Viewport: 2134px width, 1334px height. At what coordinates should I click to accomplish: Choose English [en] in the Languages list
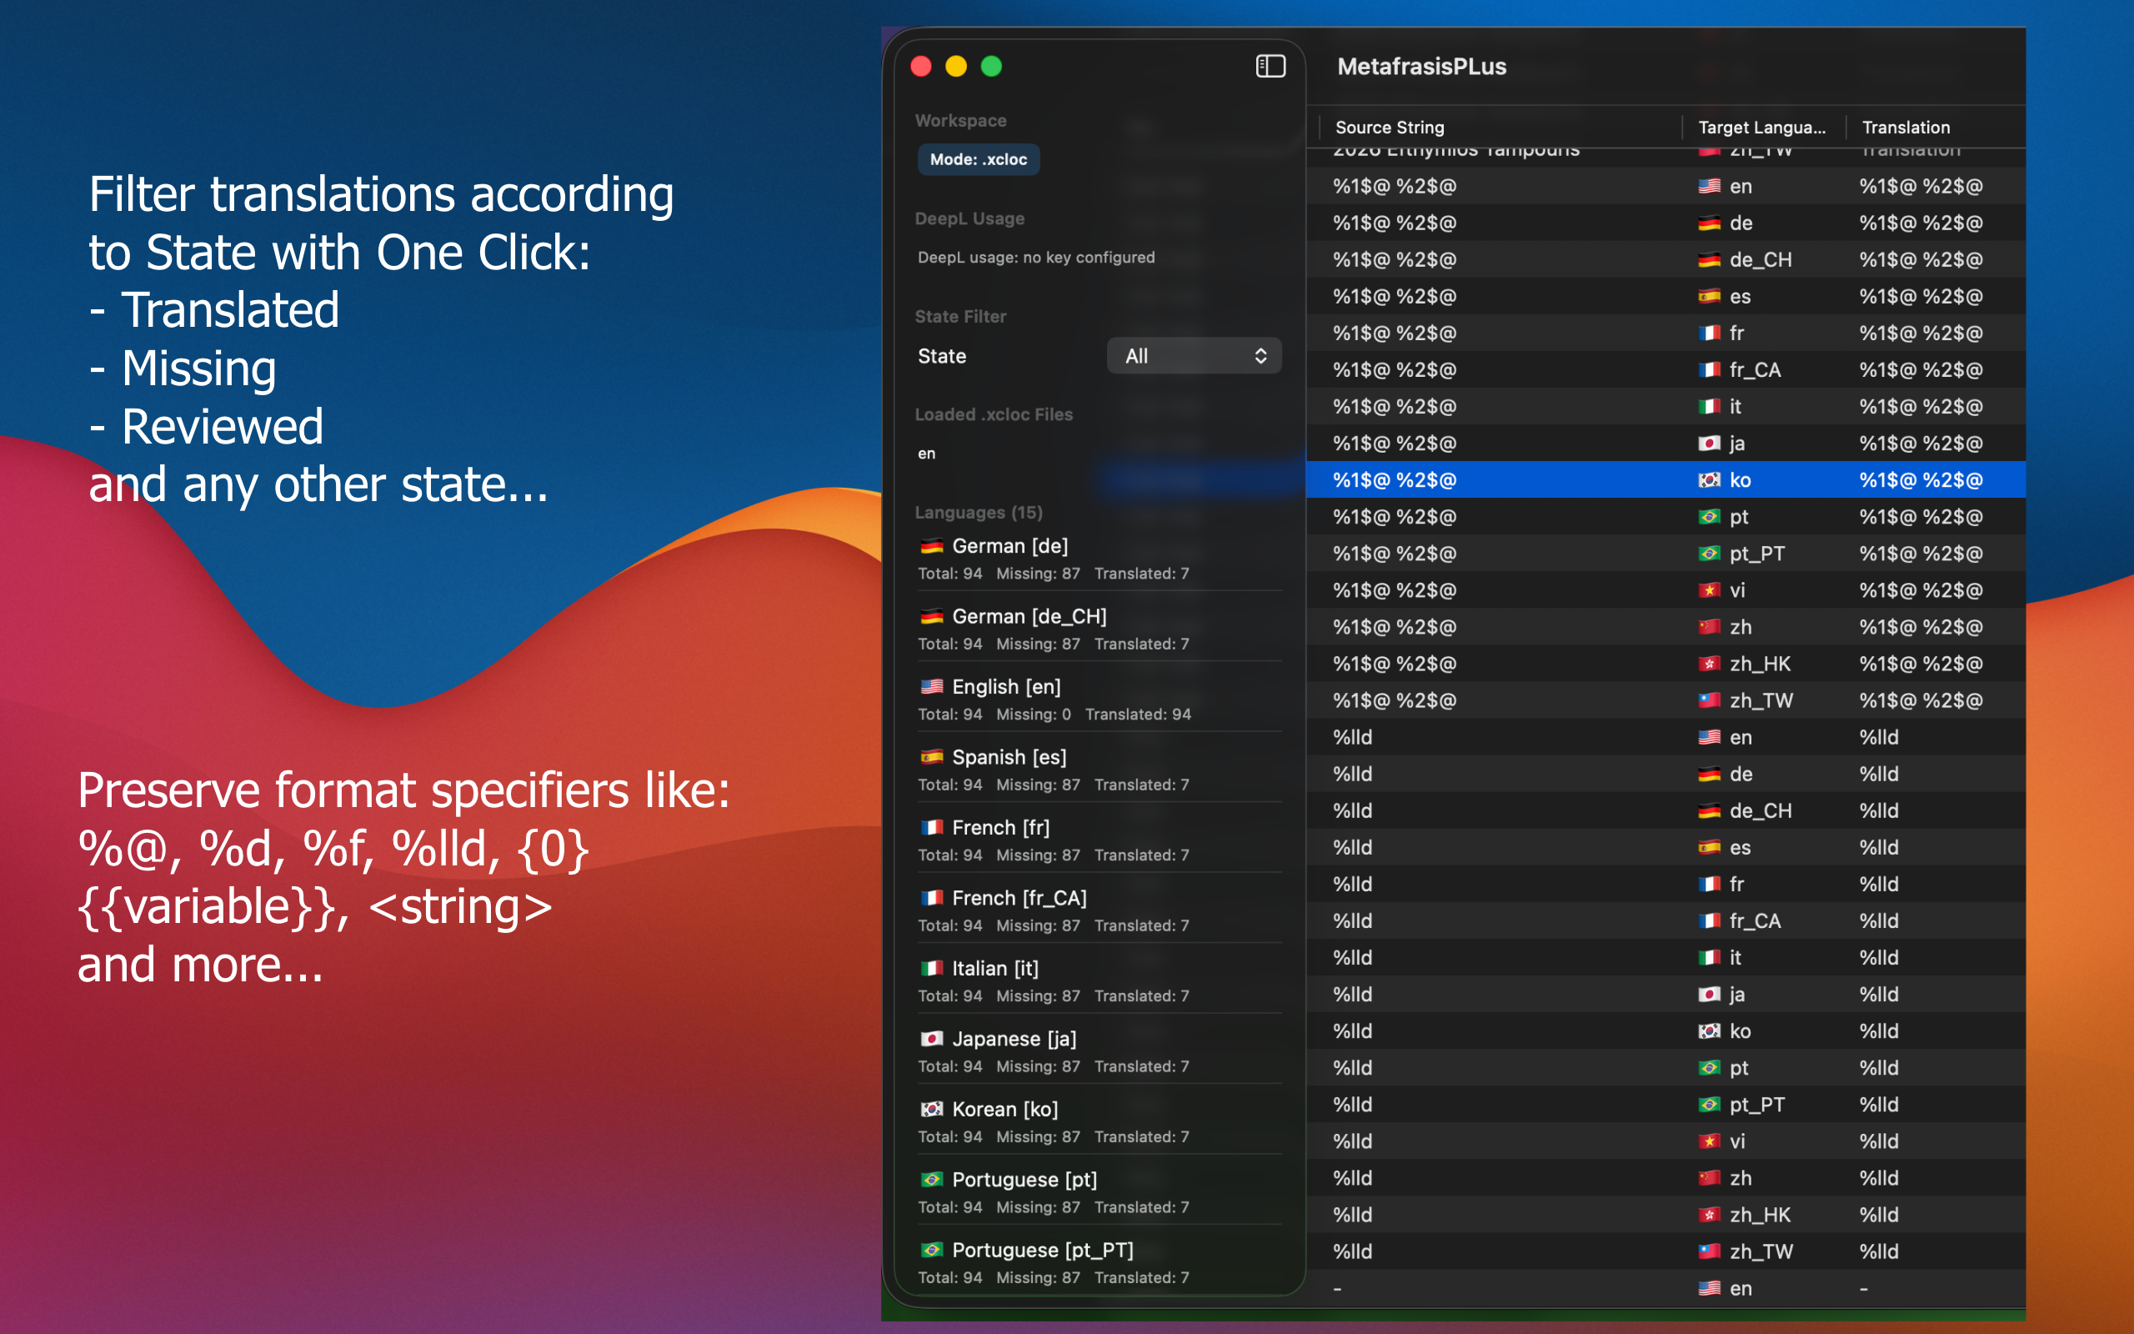point(1099,700)
